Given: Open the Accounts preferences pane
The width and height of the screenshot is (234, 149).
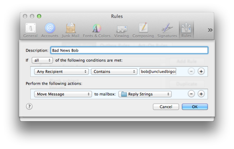Looking at the screenshot, I should pos(50,30).
